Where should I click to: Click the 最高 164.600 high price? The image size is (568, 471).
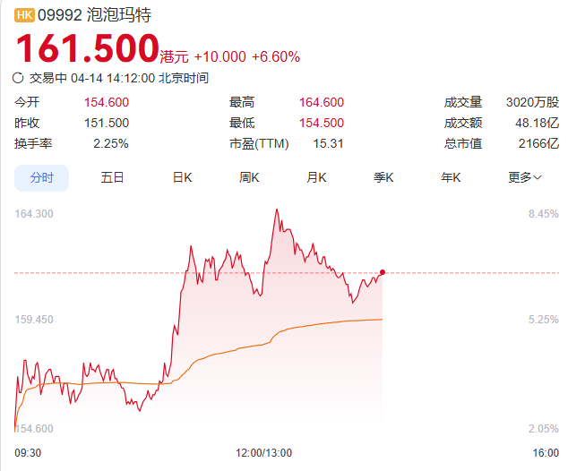pos(321,102)
